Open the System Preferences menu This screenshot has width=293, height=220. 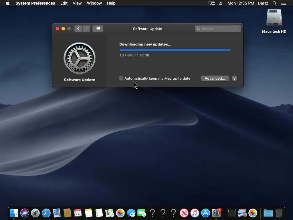(x=35, y=3)
